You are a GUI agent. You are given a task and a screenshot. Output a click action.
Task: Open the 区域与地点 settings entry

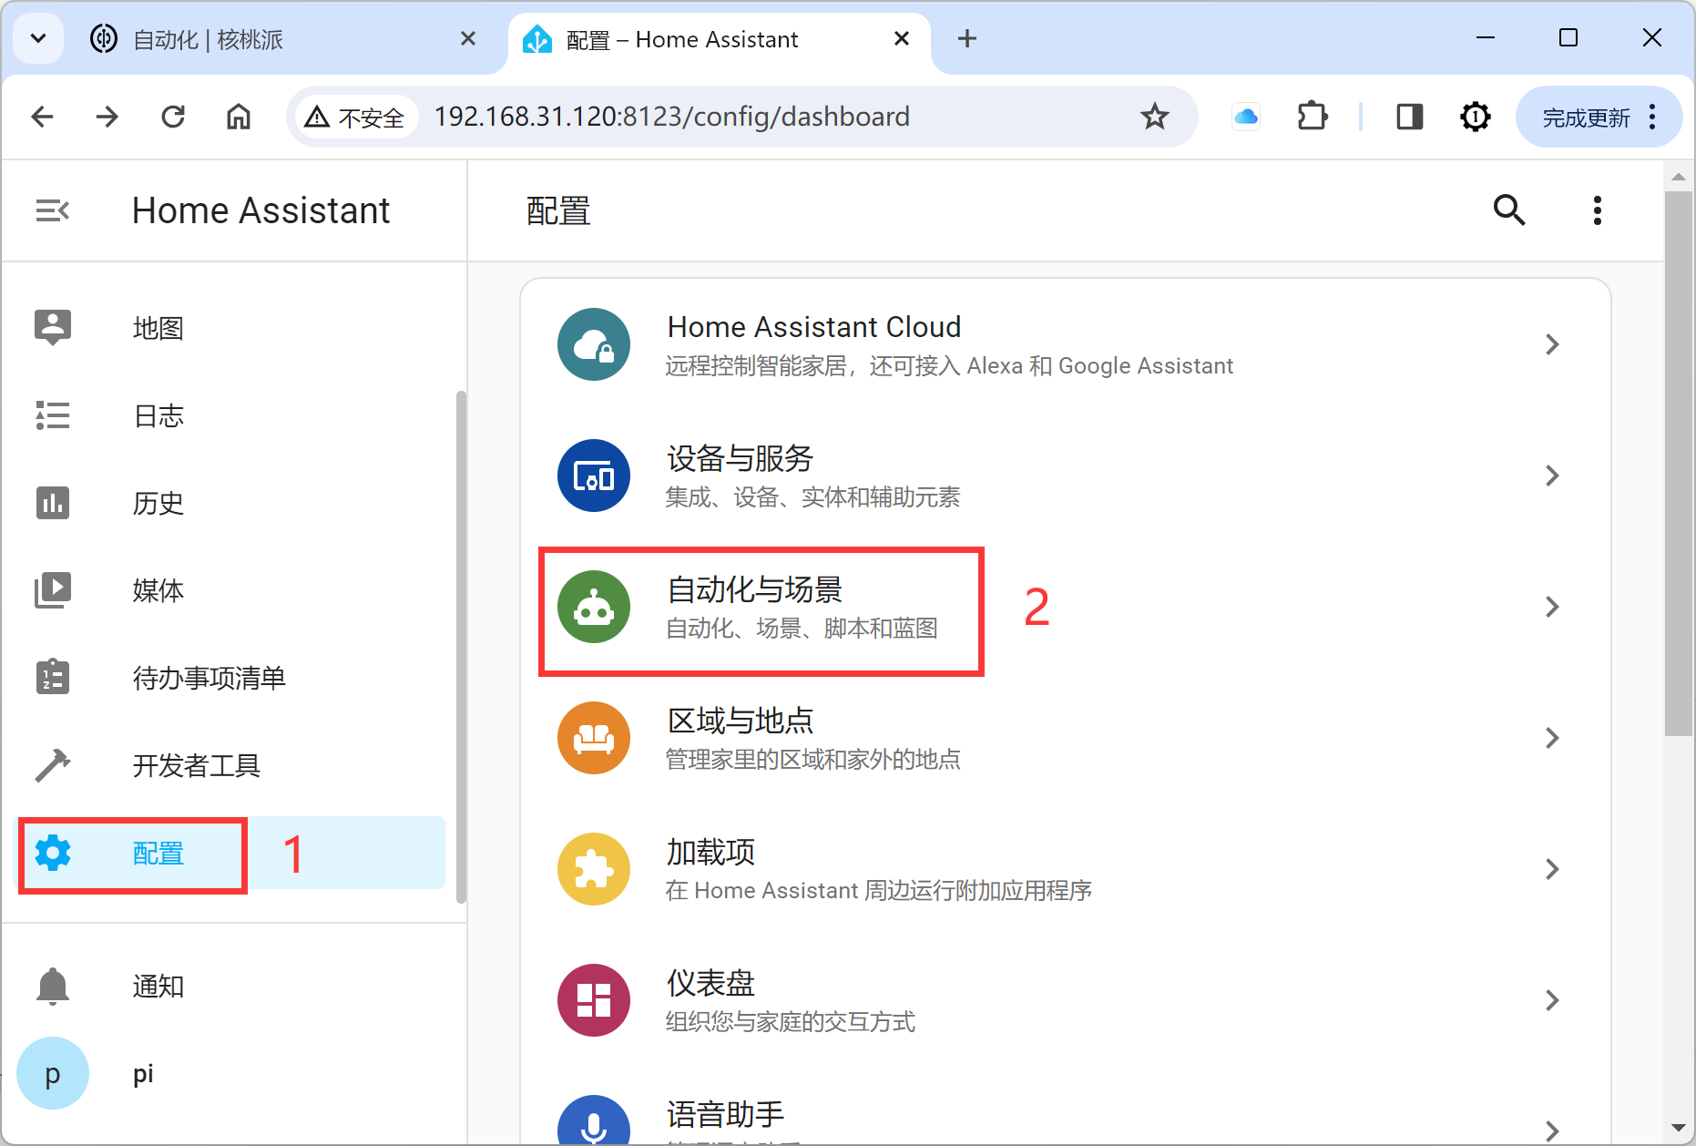(1066, 738)
